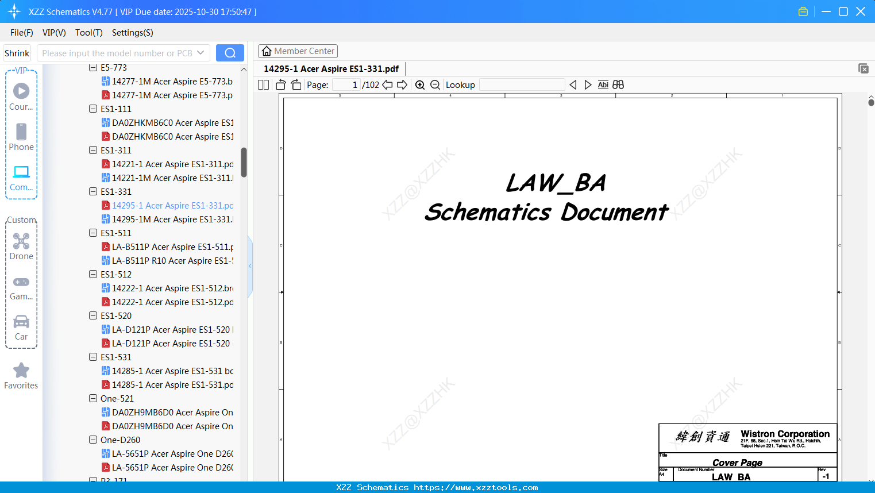Screen dimensions: 875x493
Task: Open LA-5651P Acer Aspire One D260 PDF
Action: tap(167, 468)
